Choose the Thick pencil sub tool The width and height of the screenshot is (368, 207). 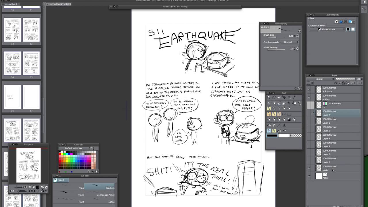tap(68, 193)
